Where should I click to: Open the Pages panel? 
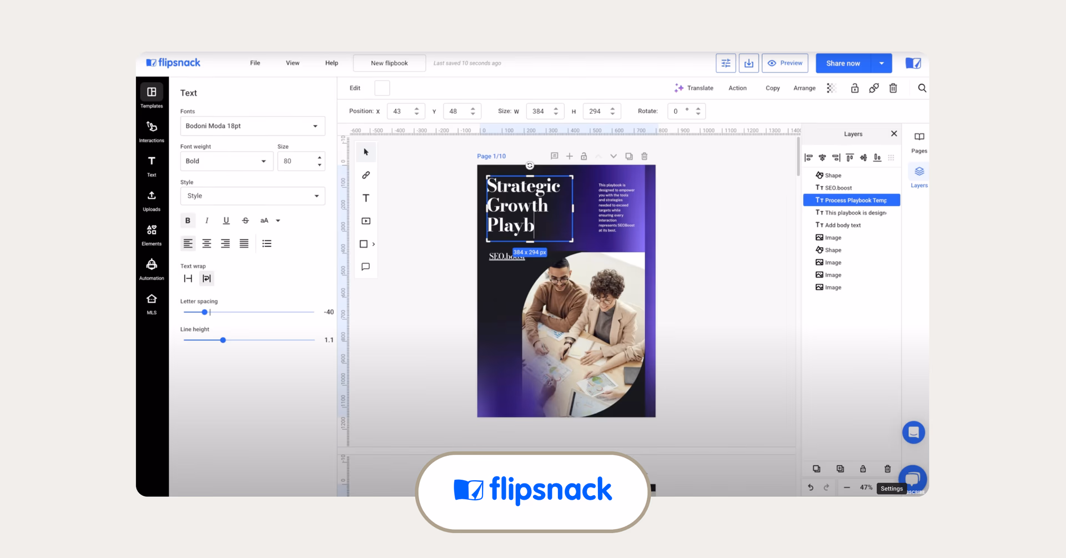click(x=919, y=143)
